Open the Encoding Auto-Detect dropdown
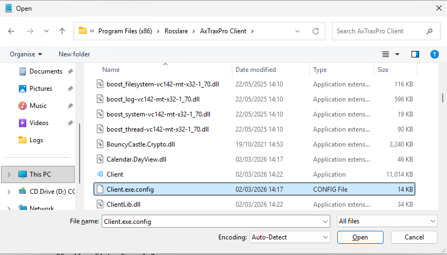Image resolution: width=447 pixels, height=255 pixels. tap(289, 237)
